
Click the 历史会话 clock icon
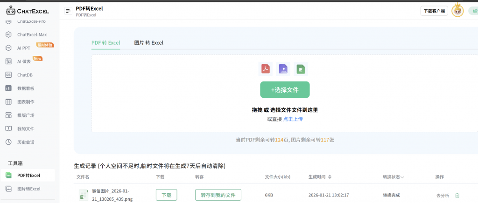point(8,142)
